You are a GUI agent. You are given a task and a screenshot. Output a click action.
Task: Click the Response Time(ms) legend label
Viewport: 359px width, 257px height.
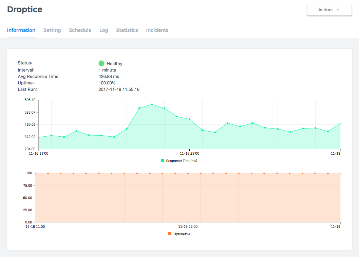[x=182, y=161]
